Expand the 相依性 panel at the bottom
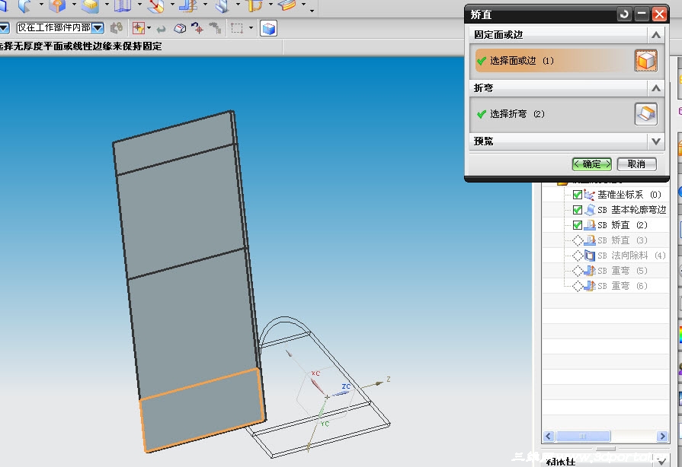Image resolution: width=682 pixels, height=467 pixels. click(x=661, y=462)
